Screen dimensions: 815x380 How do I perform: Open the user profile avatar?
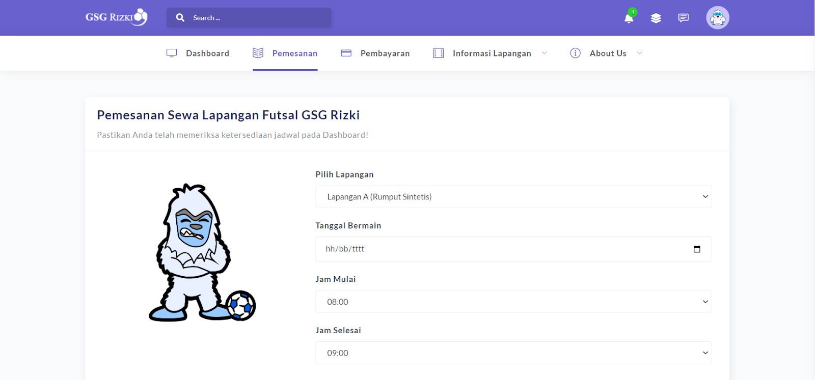click(718, 18)
